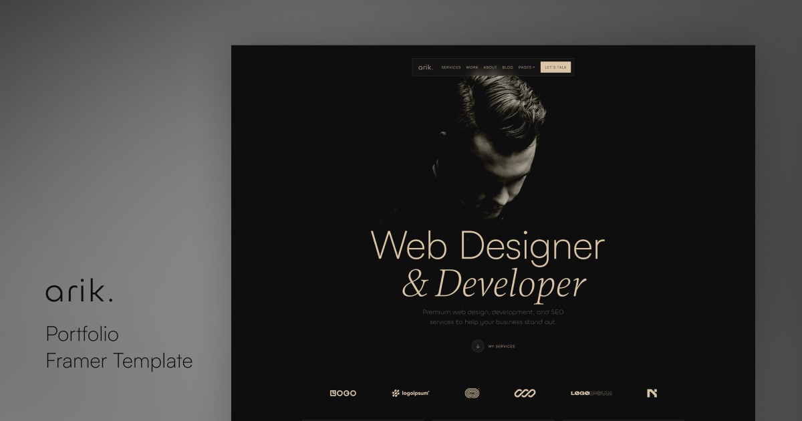The image size is (802, 421).
Task: Click the N-shaped client logo on the right
Action: pos(652,393)
